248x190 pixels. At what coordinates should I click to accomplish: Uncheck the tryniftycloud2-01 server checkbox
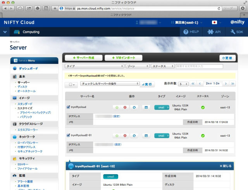pos(68,135)
